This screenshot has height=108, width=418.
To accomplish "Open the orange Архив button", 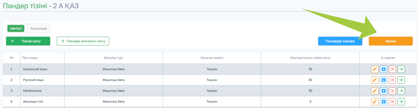I will point(391,41).
